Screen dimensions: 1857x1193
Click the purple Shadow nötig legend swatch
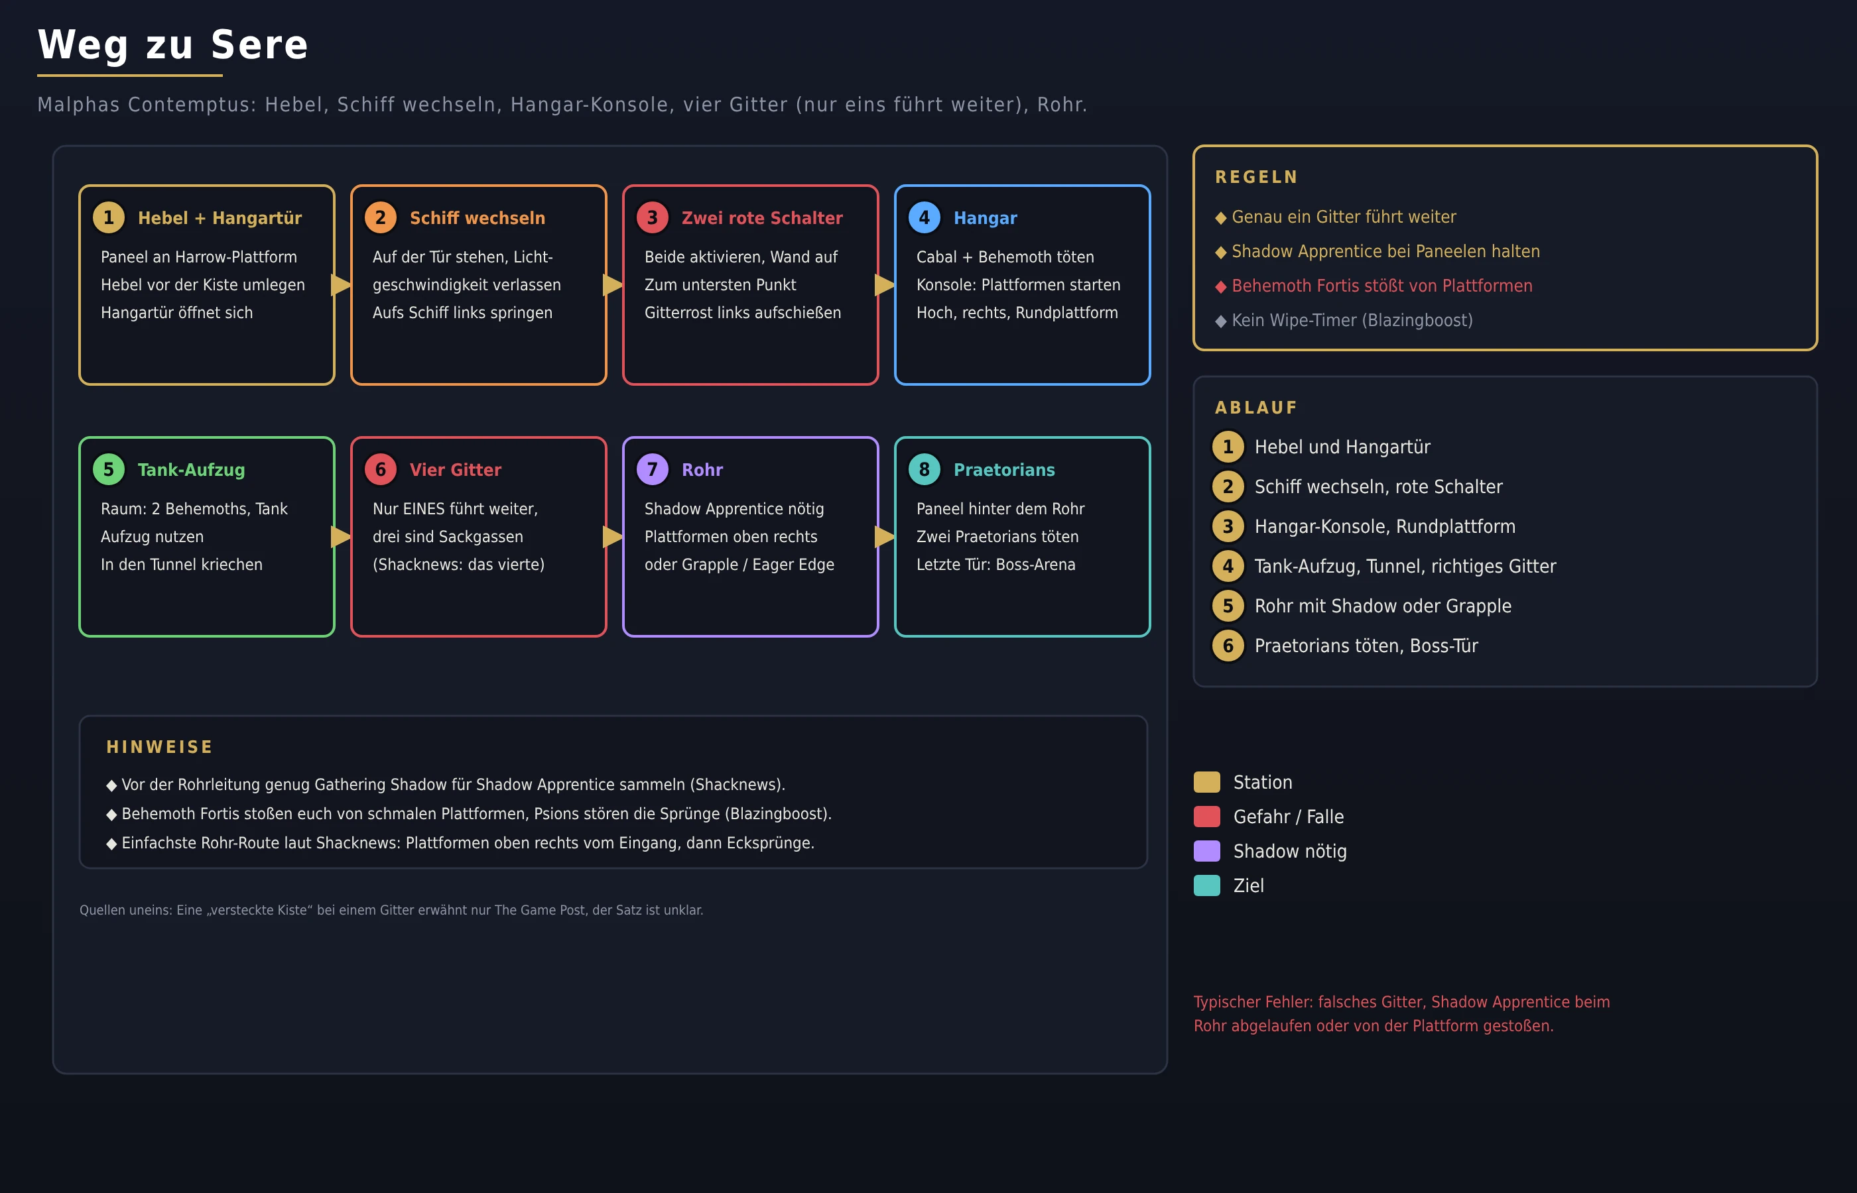click(x=1207, y=852)
